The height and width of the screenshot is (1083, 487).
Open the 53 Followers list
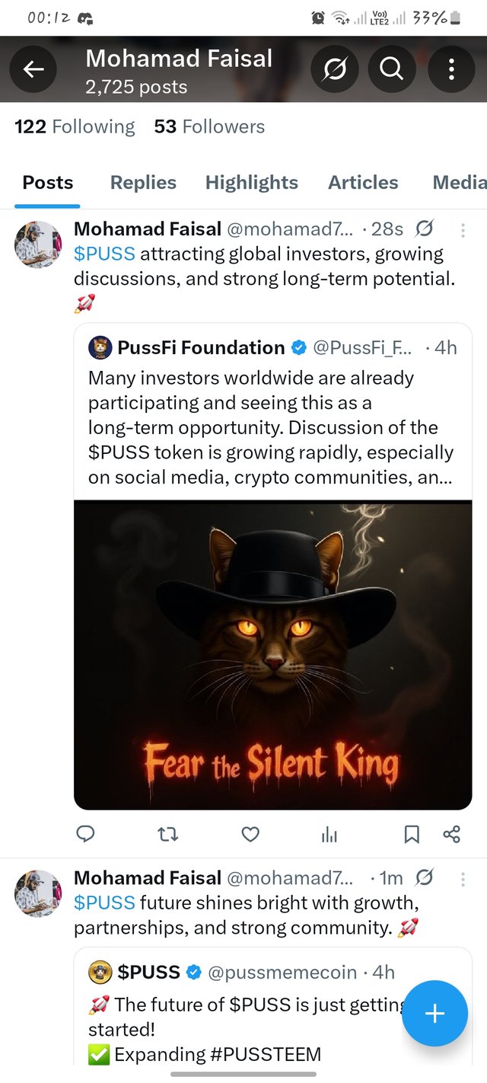click(209, 126)
